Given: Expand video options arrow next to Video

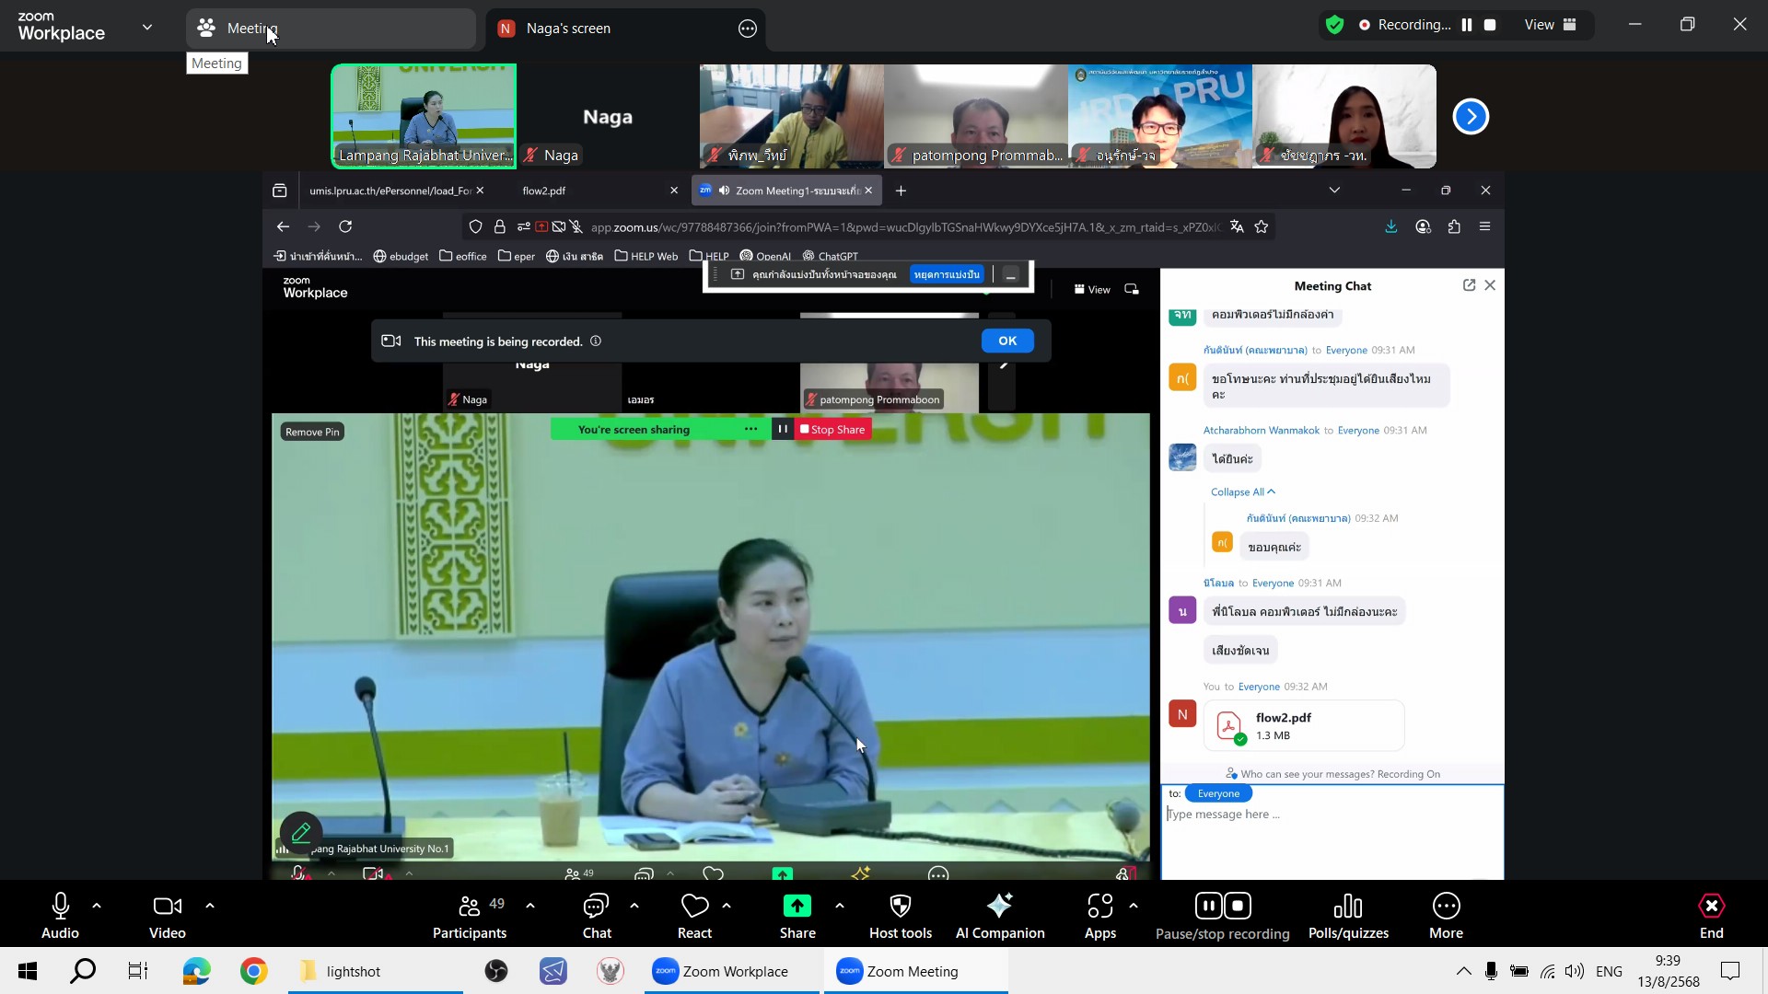Looking at the screenshot, I should 210,907.
